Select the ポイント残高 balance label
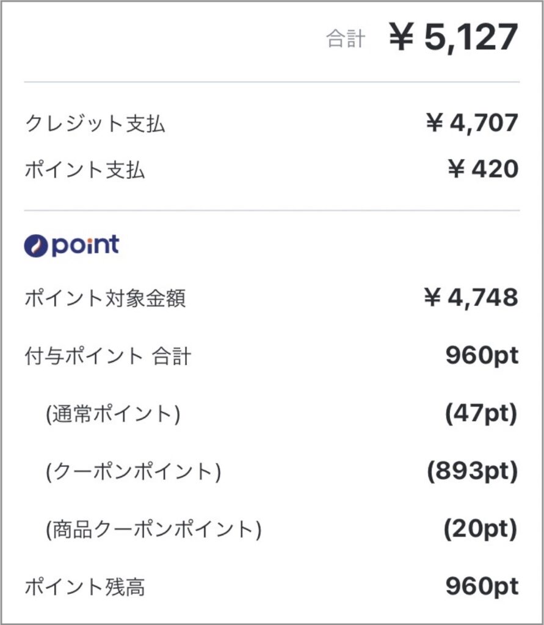The height and width of the screenshot is (625, 544). (84, 587)
